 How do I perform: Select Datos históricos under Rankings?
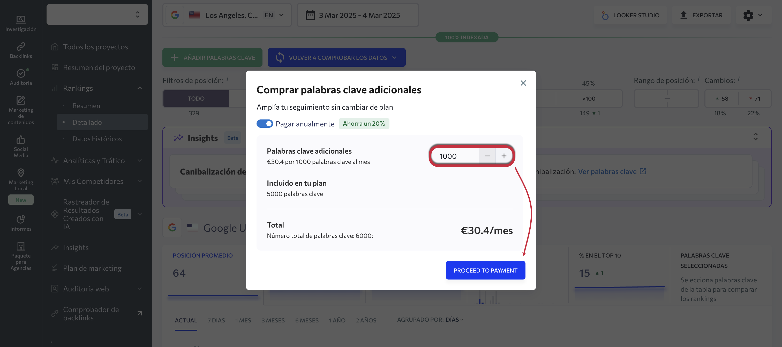97,139
